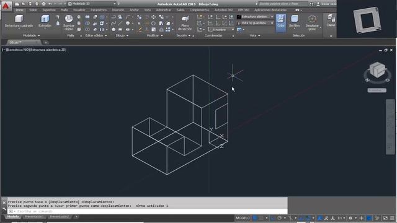397x223 pixels.
Task: Click the workspace switching gear in status bar
Action: [350, 218]
